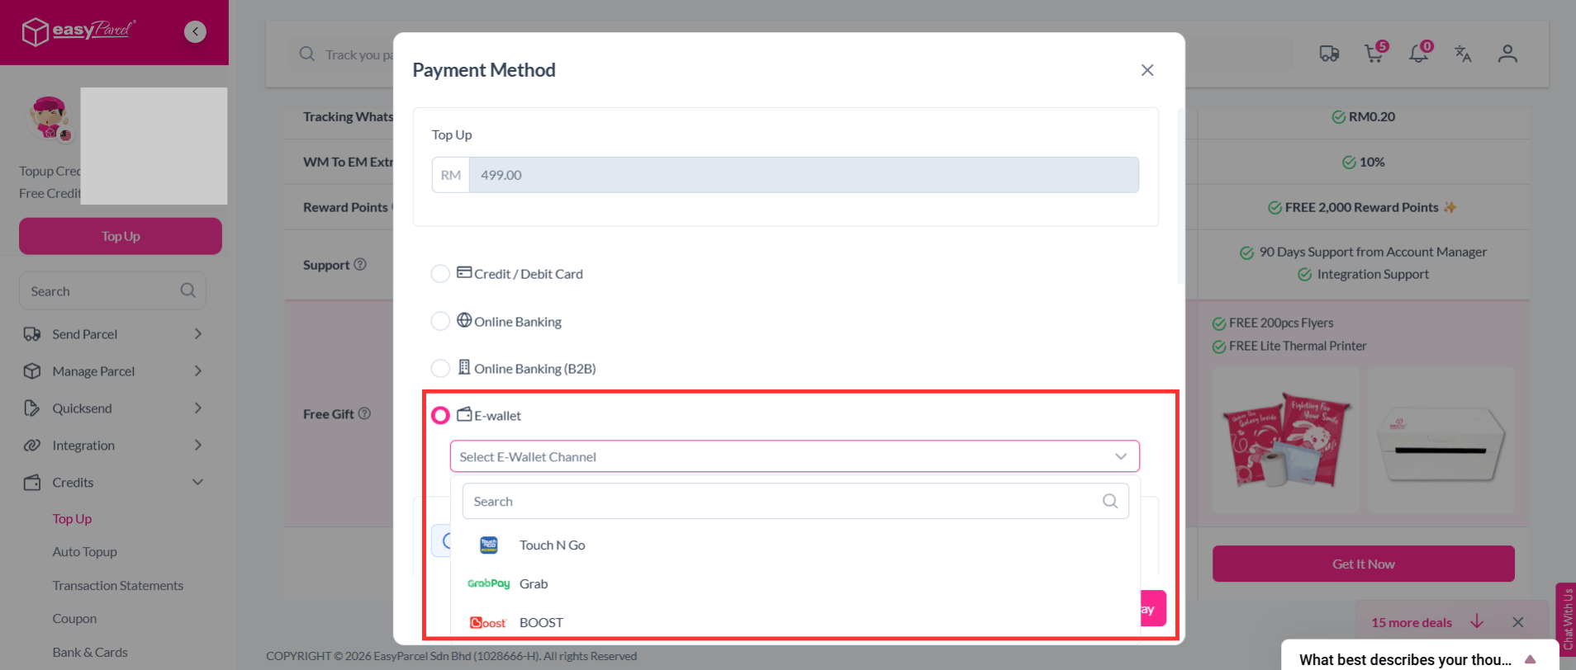Screen dimensions: 1576x670
Task: Click the e-wallet Search field
Action: click(x=795, y=501)
